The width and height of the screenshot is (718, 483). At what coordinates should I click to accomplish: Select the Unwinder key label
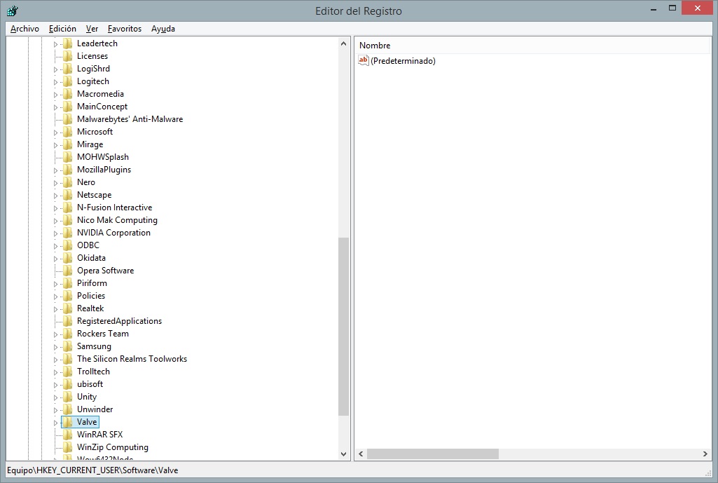95,409
